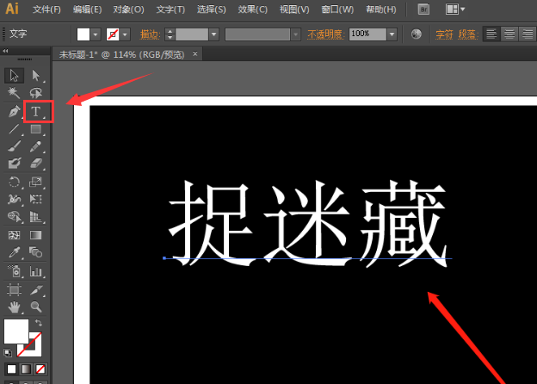Swap fill and stroke colors

click(39, 322)
